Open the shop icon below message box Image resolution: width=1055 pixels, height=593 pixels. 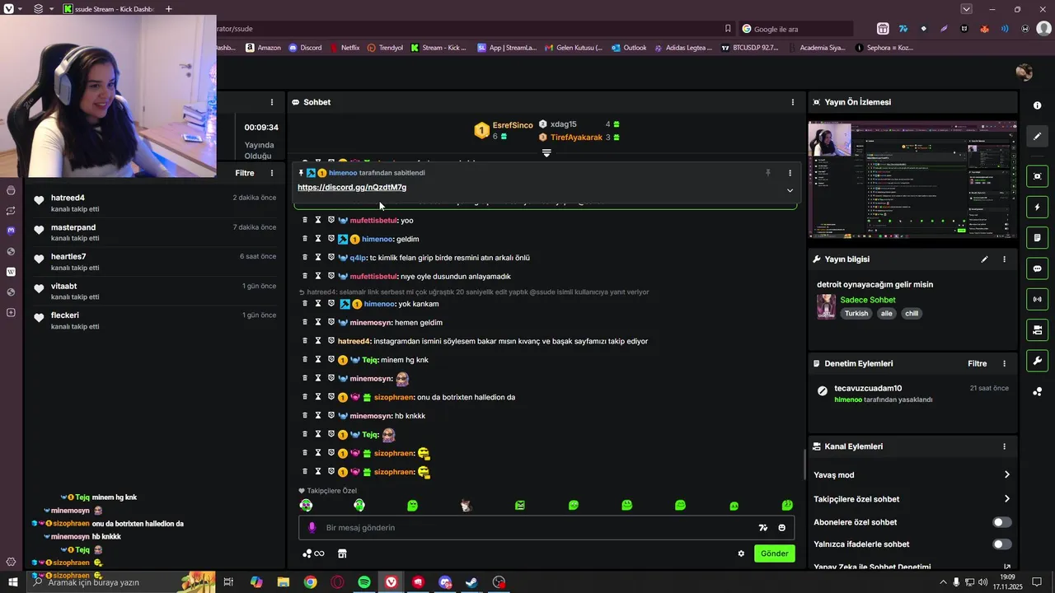(x=342, y=553)
